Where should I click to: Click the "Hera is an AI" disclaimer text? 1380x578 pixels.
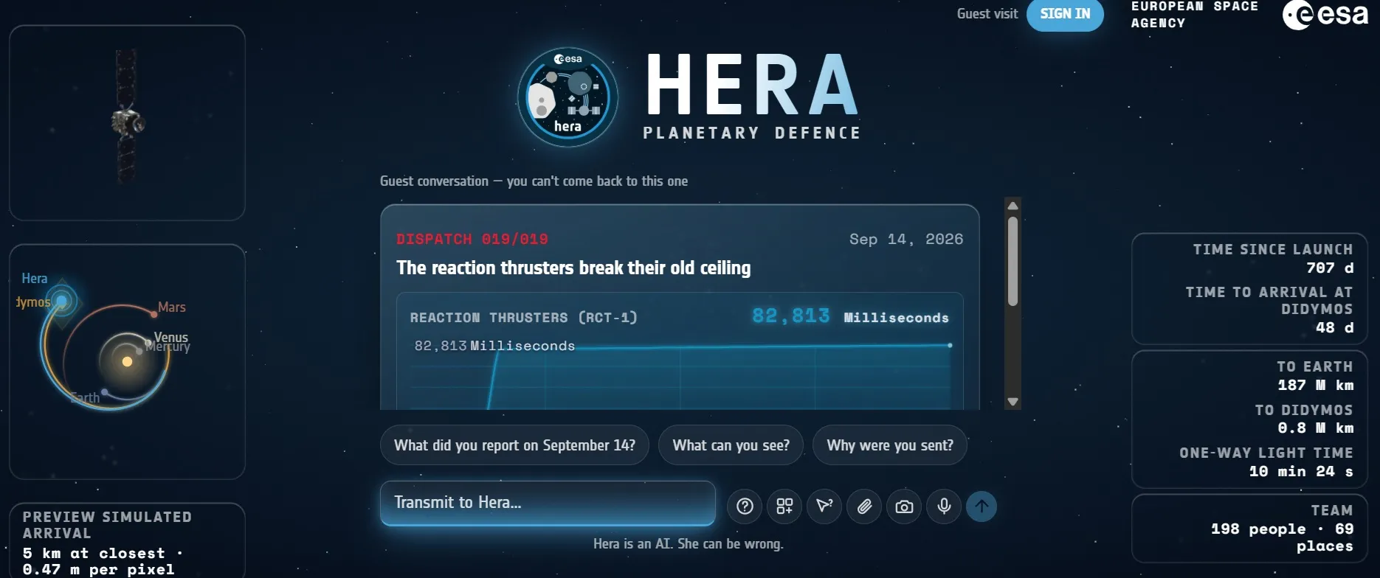[x=689, y=543]
